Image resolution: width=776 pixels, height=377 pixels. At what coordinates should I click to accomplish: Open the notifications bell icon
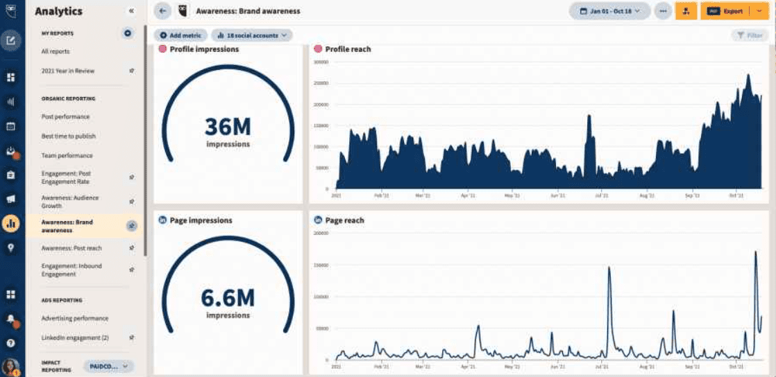click(x=11, y=319)
